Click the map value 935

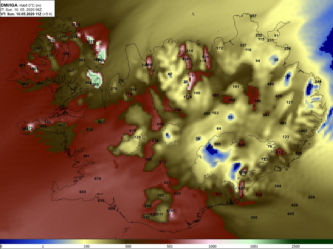tap(205, 57)
